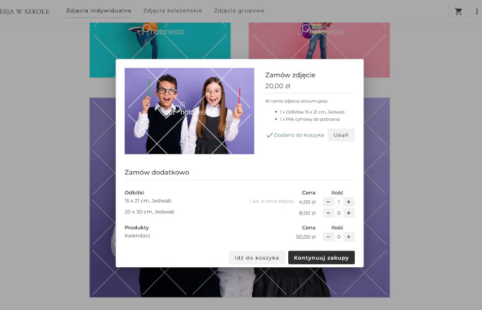Screen dimensions: 482x310
Task: Open the shopping cart icon
Action: 458,11
